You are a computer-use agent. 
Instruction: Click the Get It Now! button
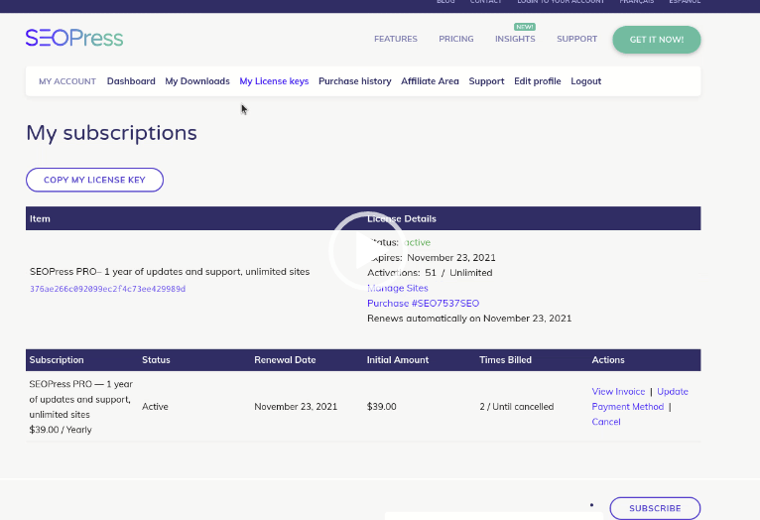pyautogui.click(x=656, y=40)
